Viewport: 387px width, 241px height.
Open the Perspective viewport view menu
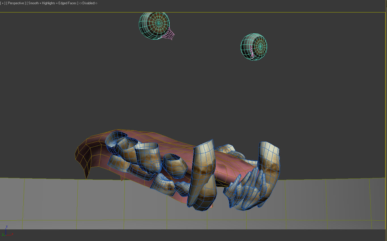click(x=16, y=3)
